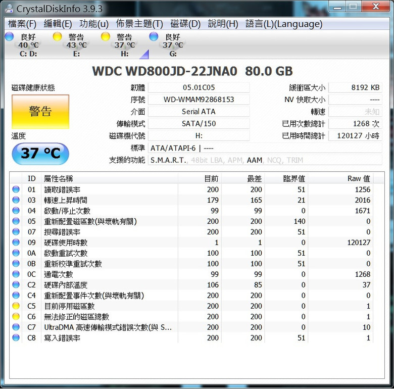Click the power on count field 1268 次
This screenshot has width=394, height=389.
(x=355, y=124)
